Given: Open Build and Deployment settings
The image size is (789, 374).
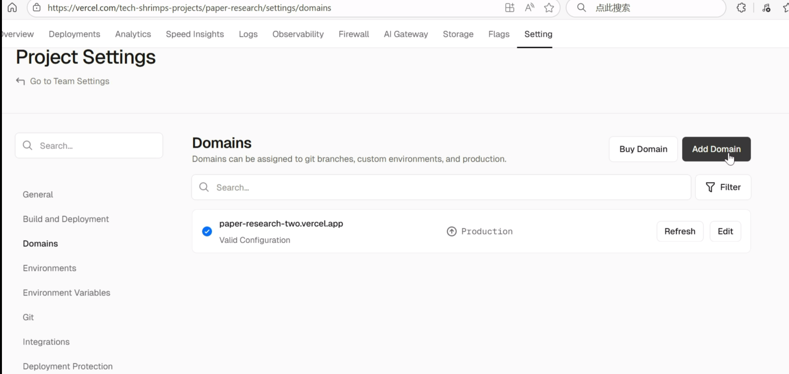Looking at the screenshot, I should (66, 219).
